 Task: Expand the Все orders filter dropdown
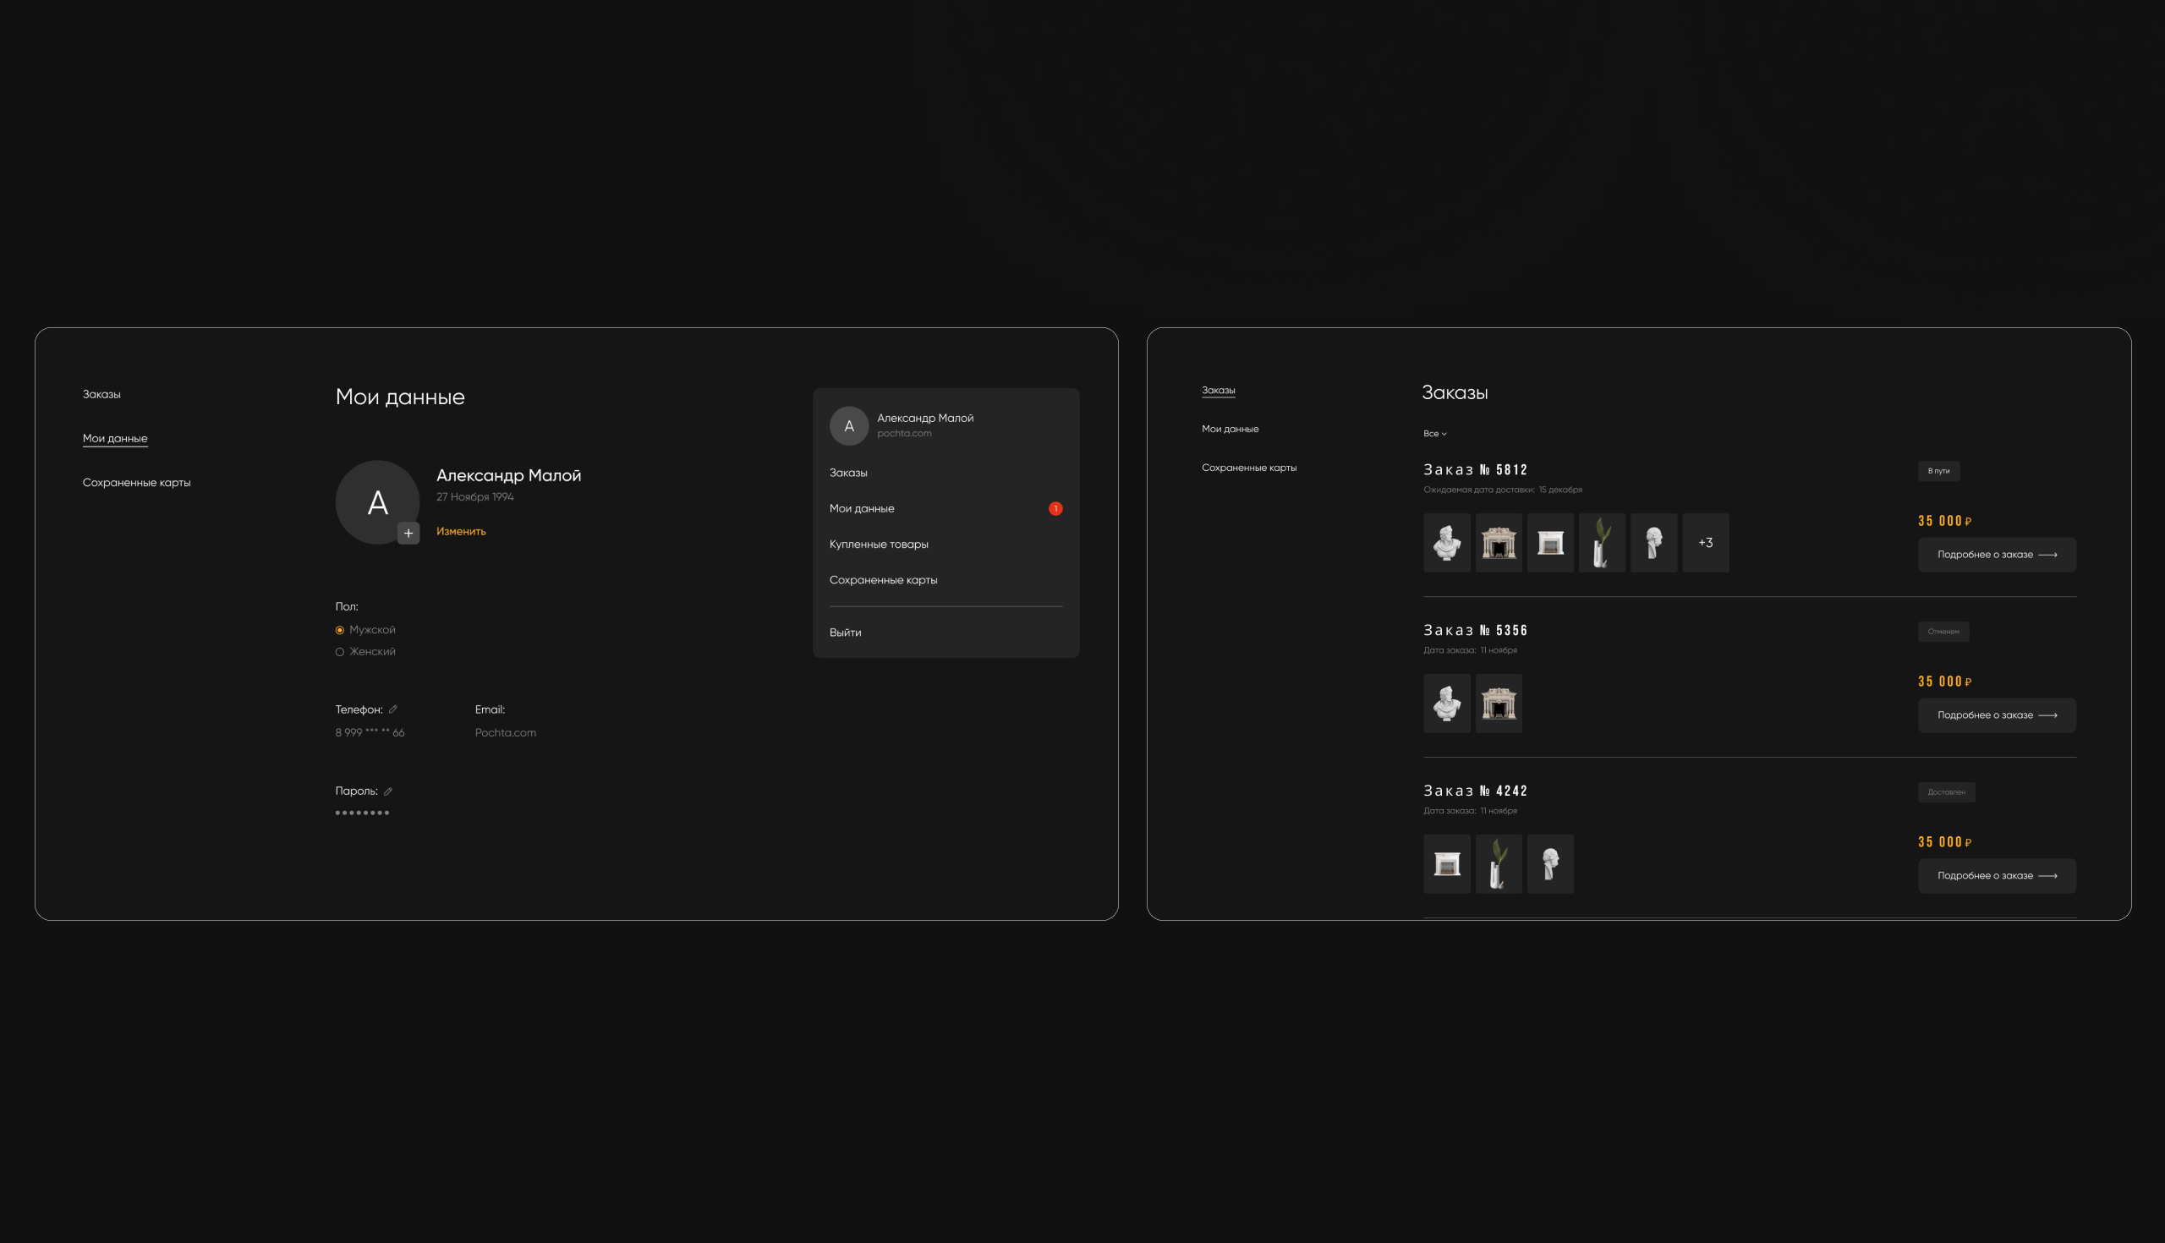[x=1434, y=434]
